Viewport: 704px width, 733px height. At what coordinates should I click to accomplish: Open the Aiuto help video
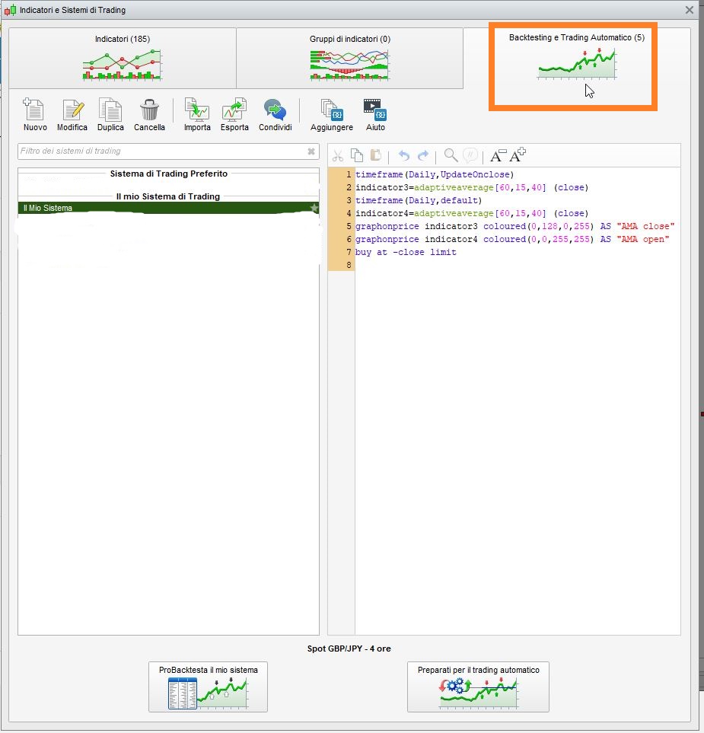[375, 114]
